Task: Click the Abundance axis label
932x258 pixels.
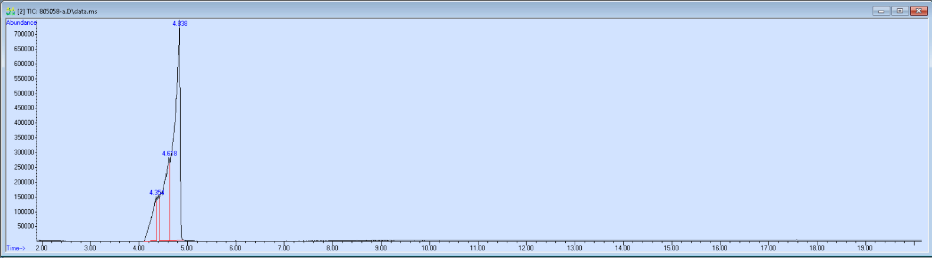Action: tap(21, 22)
